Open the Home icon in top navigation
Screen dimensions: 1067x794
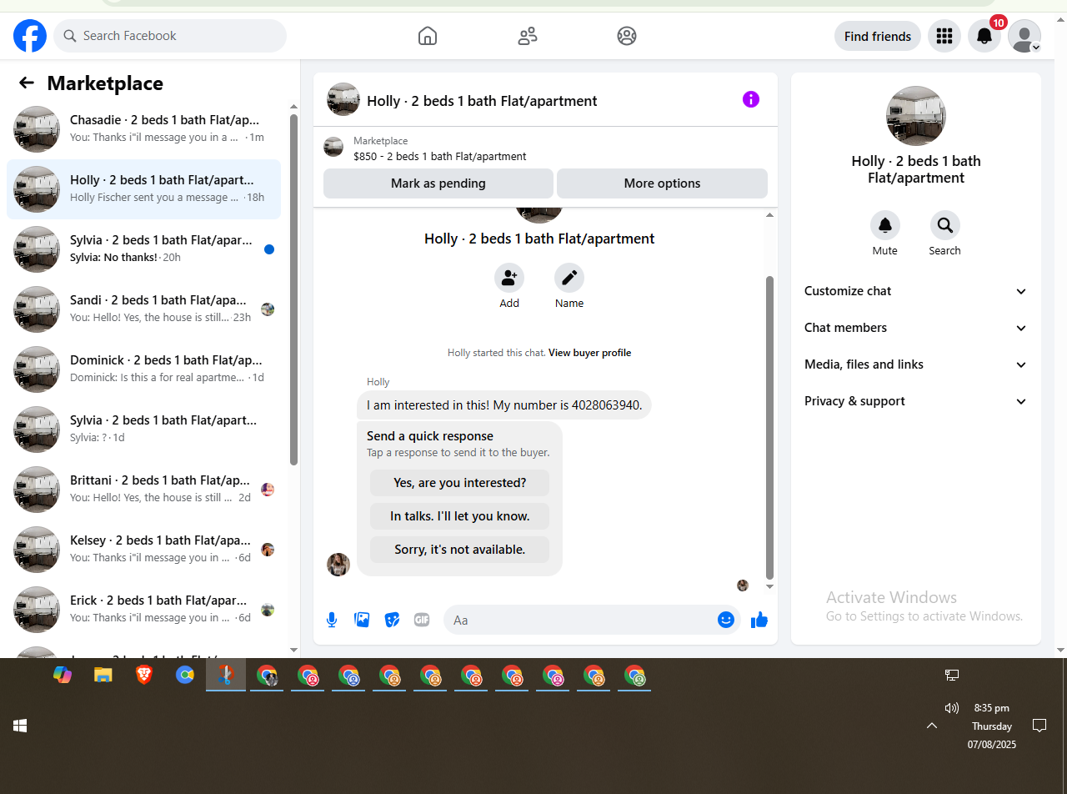click(428, 36)
